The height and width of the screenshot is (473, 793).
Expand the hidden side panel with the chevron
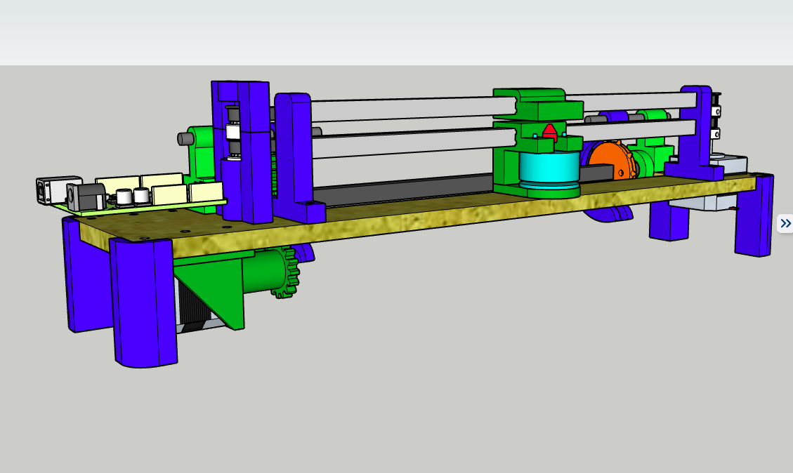[785, 223]
